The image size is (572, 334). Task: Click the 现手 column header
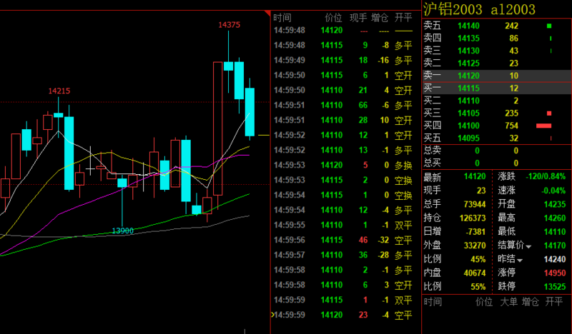(x=358, y=17)
